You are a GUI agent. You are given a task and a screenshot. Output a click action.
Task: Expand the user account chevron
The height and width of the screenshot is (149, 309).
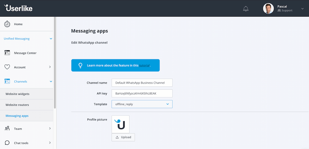pos(302,9)
